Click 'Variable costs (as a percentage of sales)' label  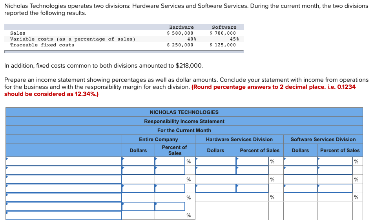coord(73,39)
